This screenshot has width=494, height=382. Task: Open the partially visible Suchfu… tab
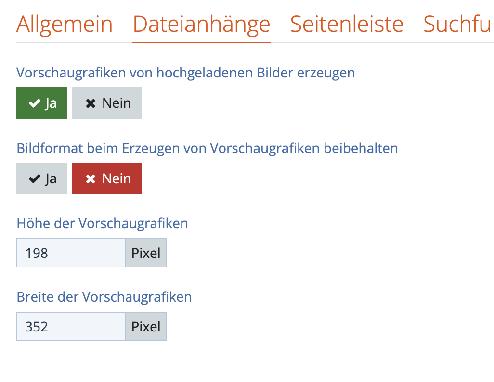point(458,24)
